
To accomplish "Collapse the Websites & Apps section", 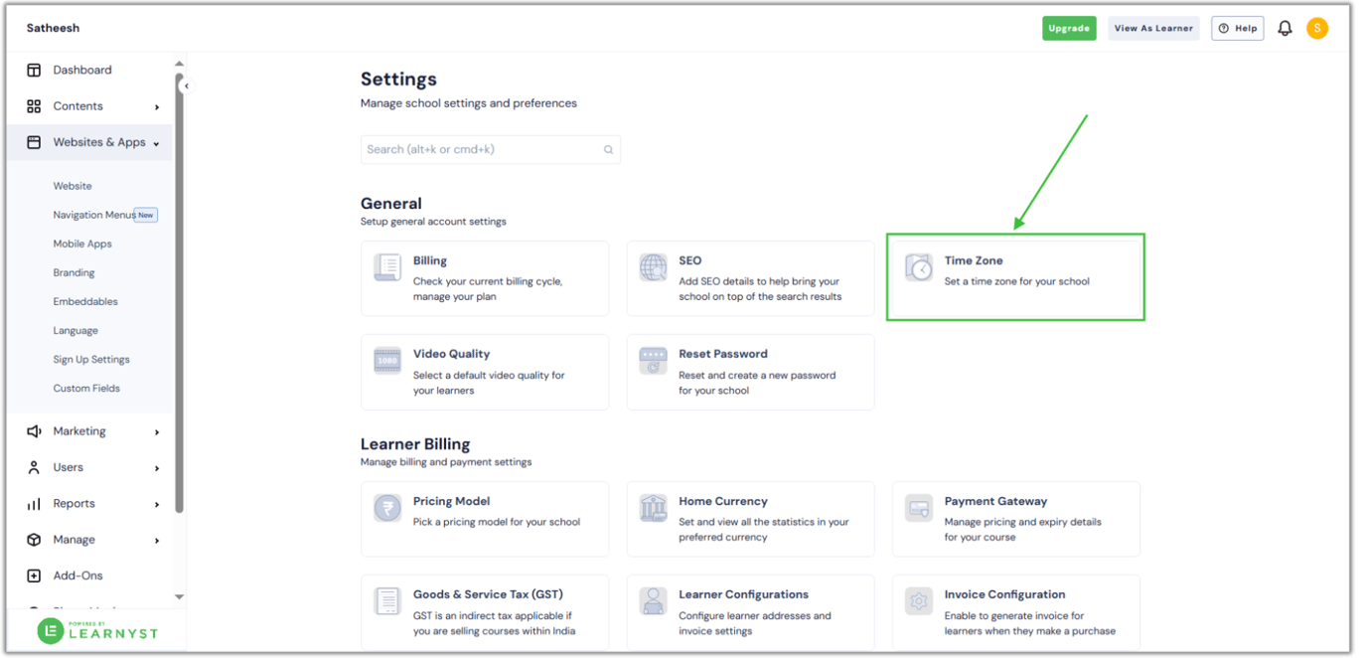I will tap(157, 143).
